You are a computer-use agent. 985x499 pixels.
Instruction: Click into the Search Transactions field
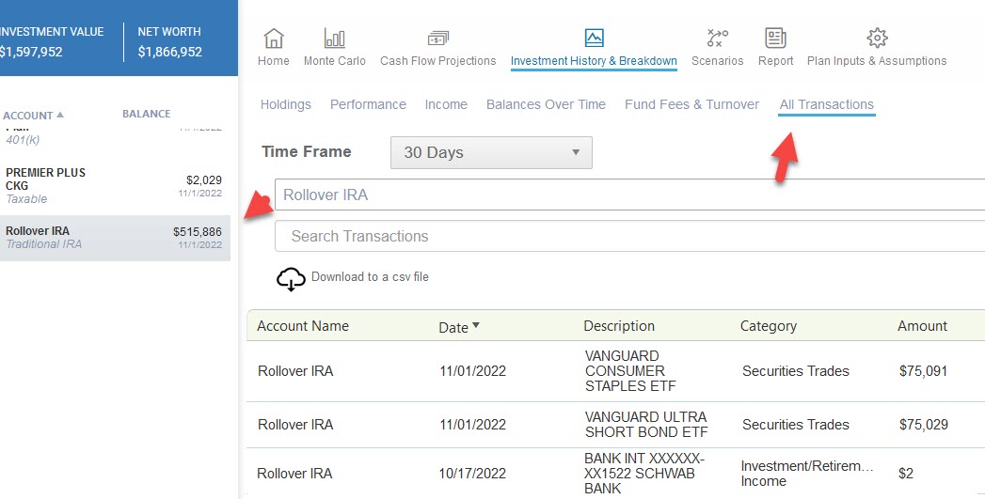point(629,236)
